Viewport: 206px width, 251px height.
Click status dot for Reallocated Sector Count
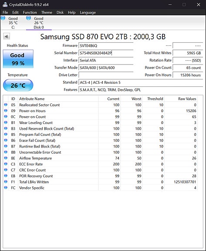point(6,105)
